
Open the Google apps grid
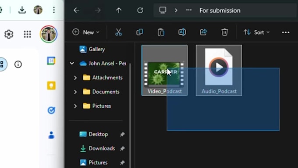click(27, 34)
